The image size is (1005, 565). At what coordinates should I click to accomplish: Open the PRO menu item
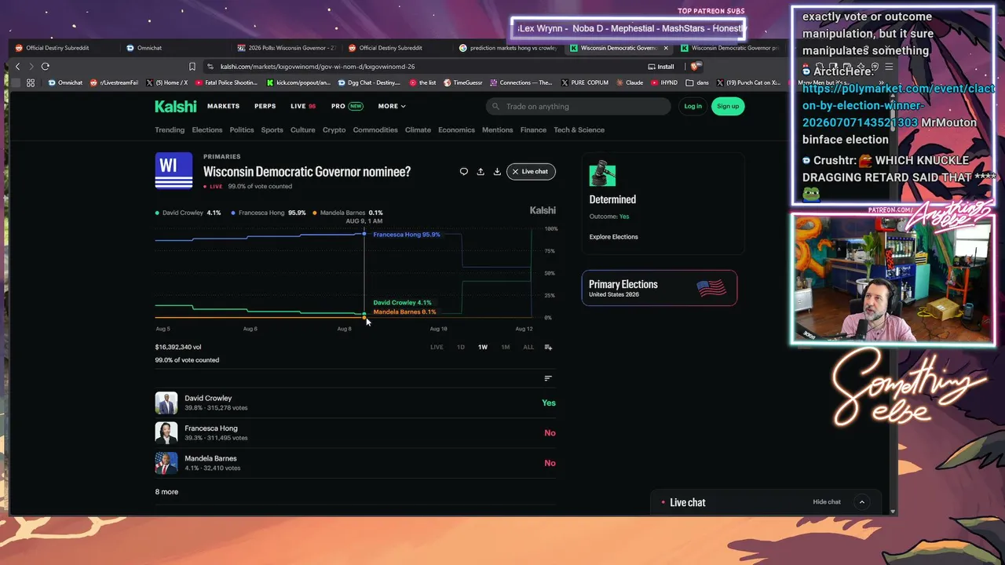[x=347, y=106]
